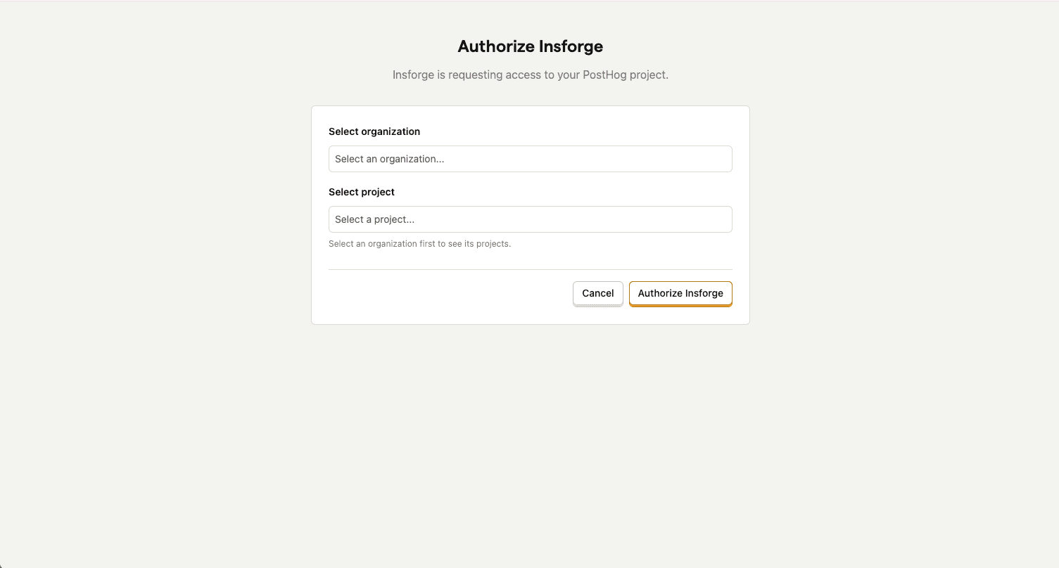
Task: Click the 'Select project' label
Action: coord(362,192)
